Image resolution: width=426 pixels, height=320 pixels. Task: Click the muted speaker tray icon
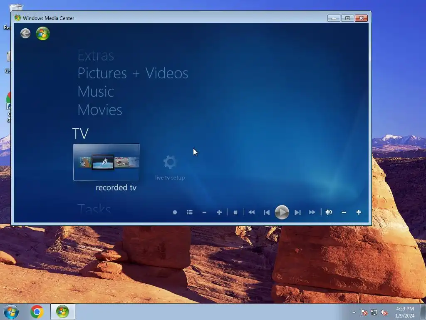[384, 312]
